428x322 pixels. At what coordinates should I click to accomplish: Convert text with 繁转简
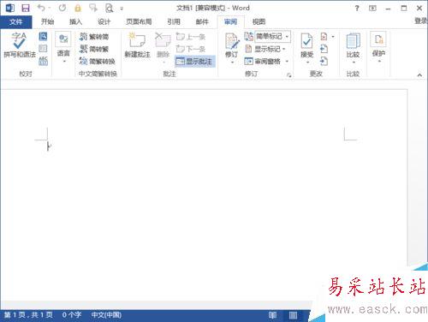pyautogui.click(x=94, y=37)
